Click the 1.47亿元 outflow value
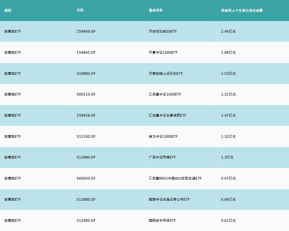This screenshot has height=231, width=289. point(228,115)
